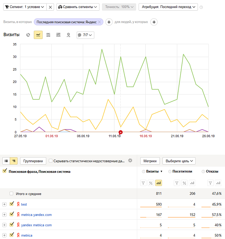Toggle percent display under Visits
225x239 pixels.
(151, 183)
